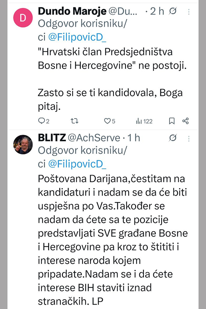The image size is (206, 309).
Task: Click the 2 h timestamp
Action: 157,11
